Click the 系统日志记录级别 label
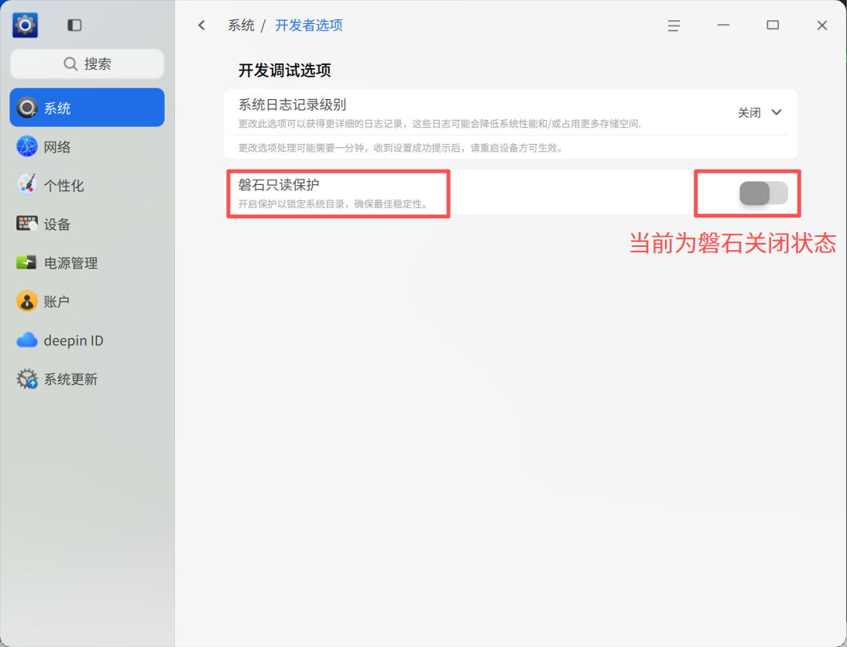The image size is (847, 647). (292, 104)
